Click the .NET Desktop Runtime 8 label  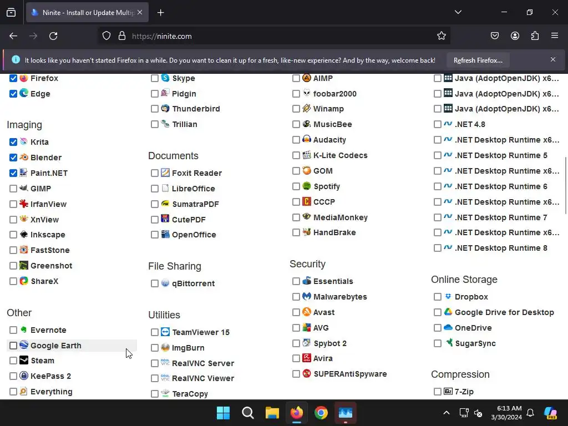pyautogui.click(x=501, y=248)
